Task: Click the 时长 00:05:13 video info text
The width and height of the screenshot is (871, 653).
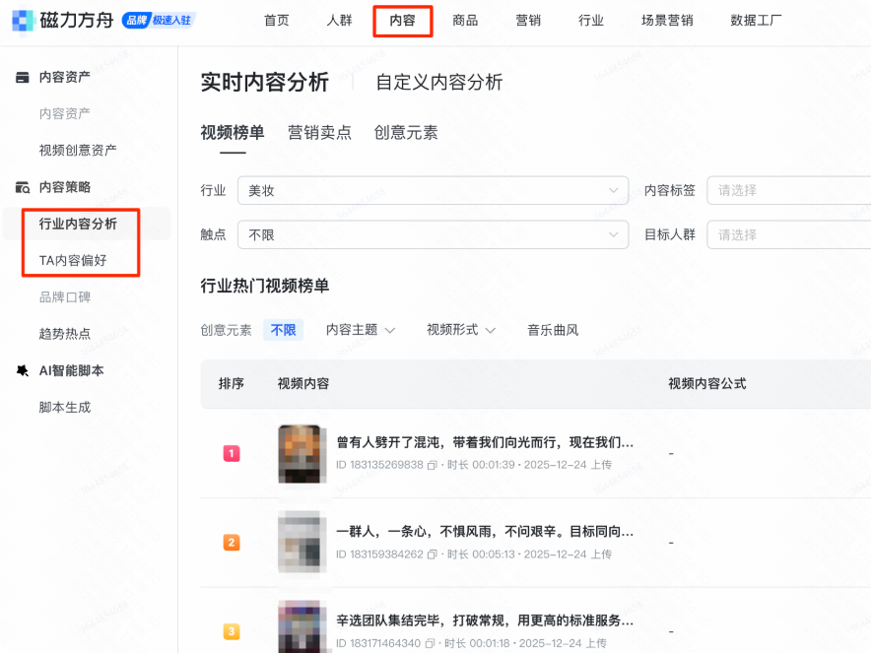Action: pyautogui.click(x=481, y=555)
